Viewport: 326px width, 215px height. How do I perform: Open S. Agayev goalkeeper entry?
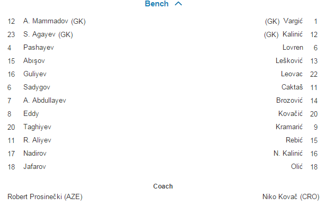click(x=48, y=35)
